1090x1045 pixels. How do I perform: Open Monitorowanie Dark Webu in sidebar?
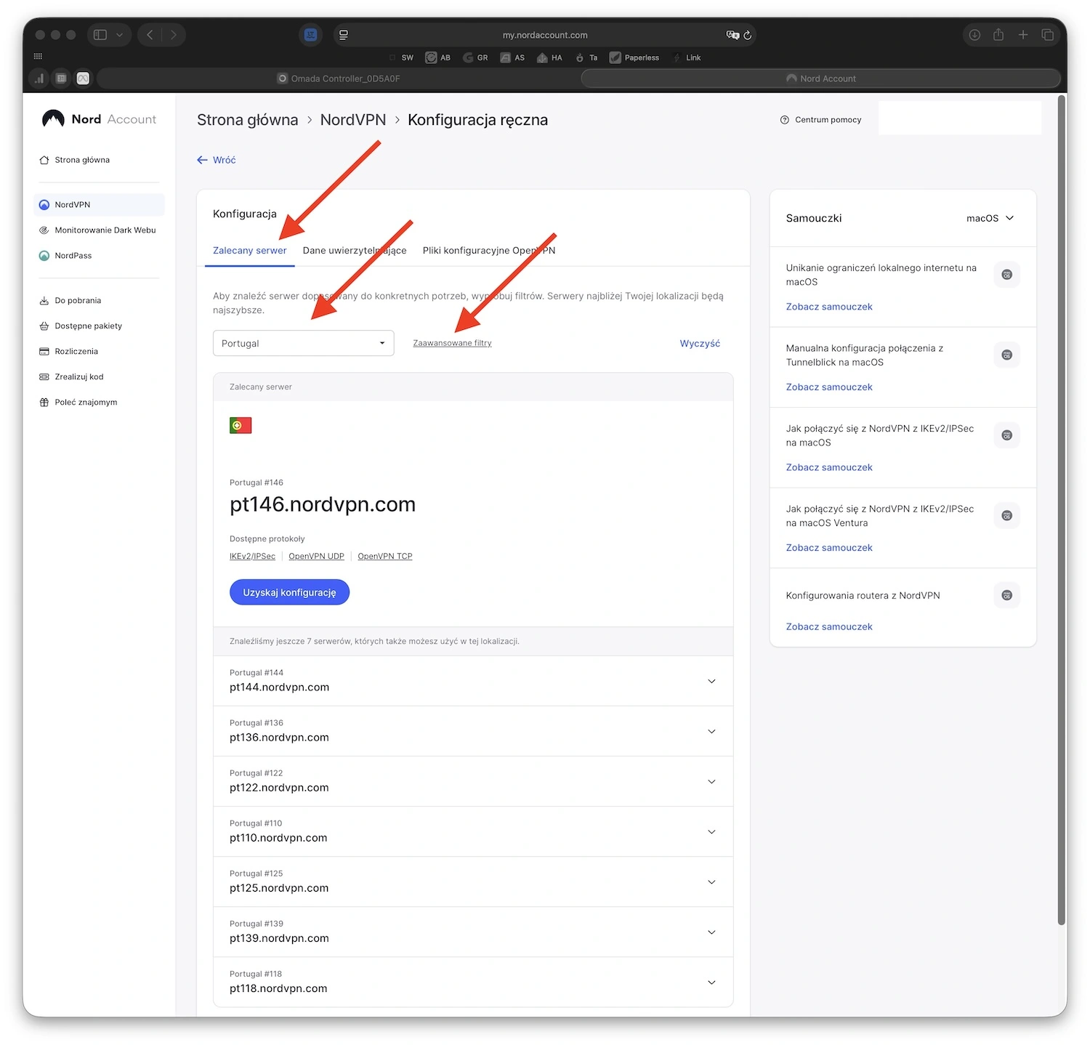coord(105,230)
